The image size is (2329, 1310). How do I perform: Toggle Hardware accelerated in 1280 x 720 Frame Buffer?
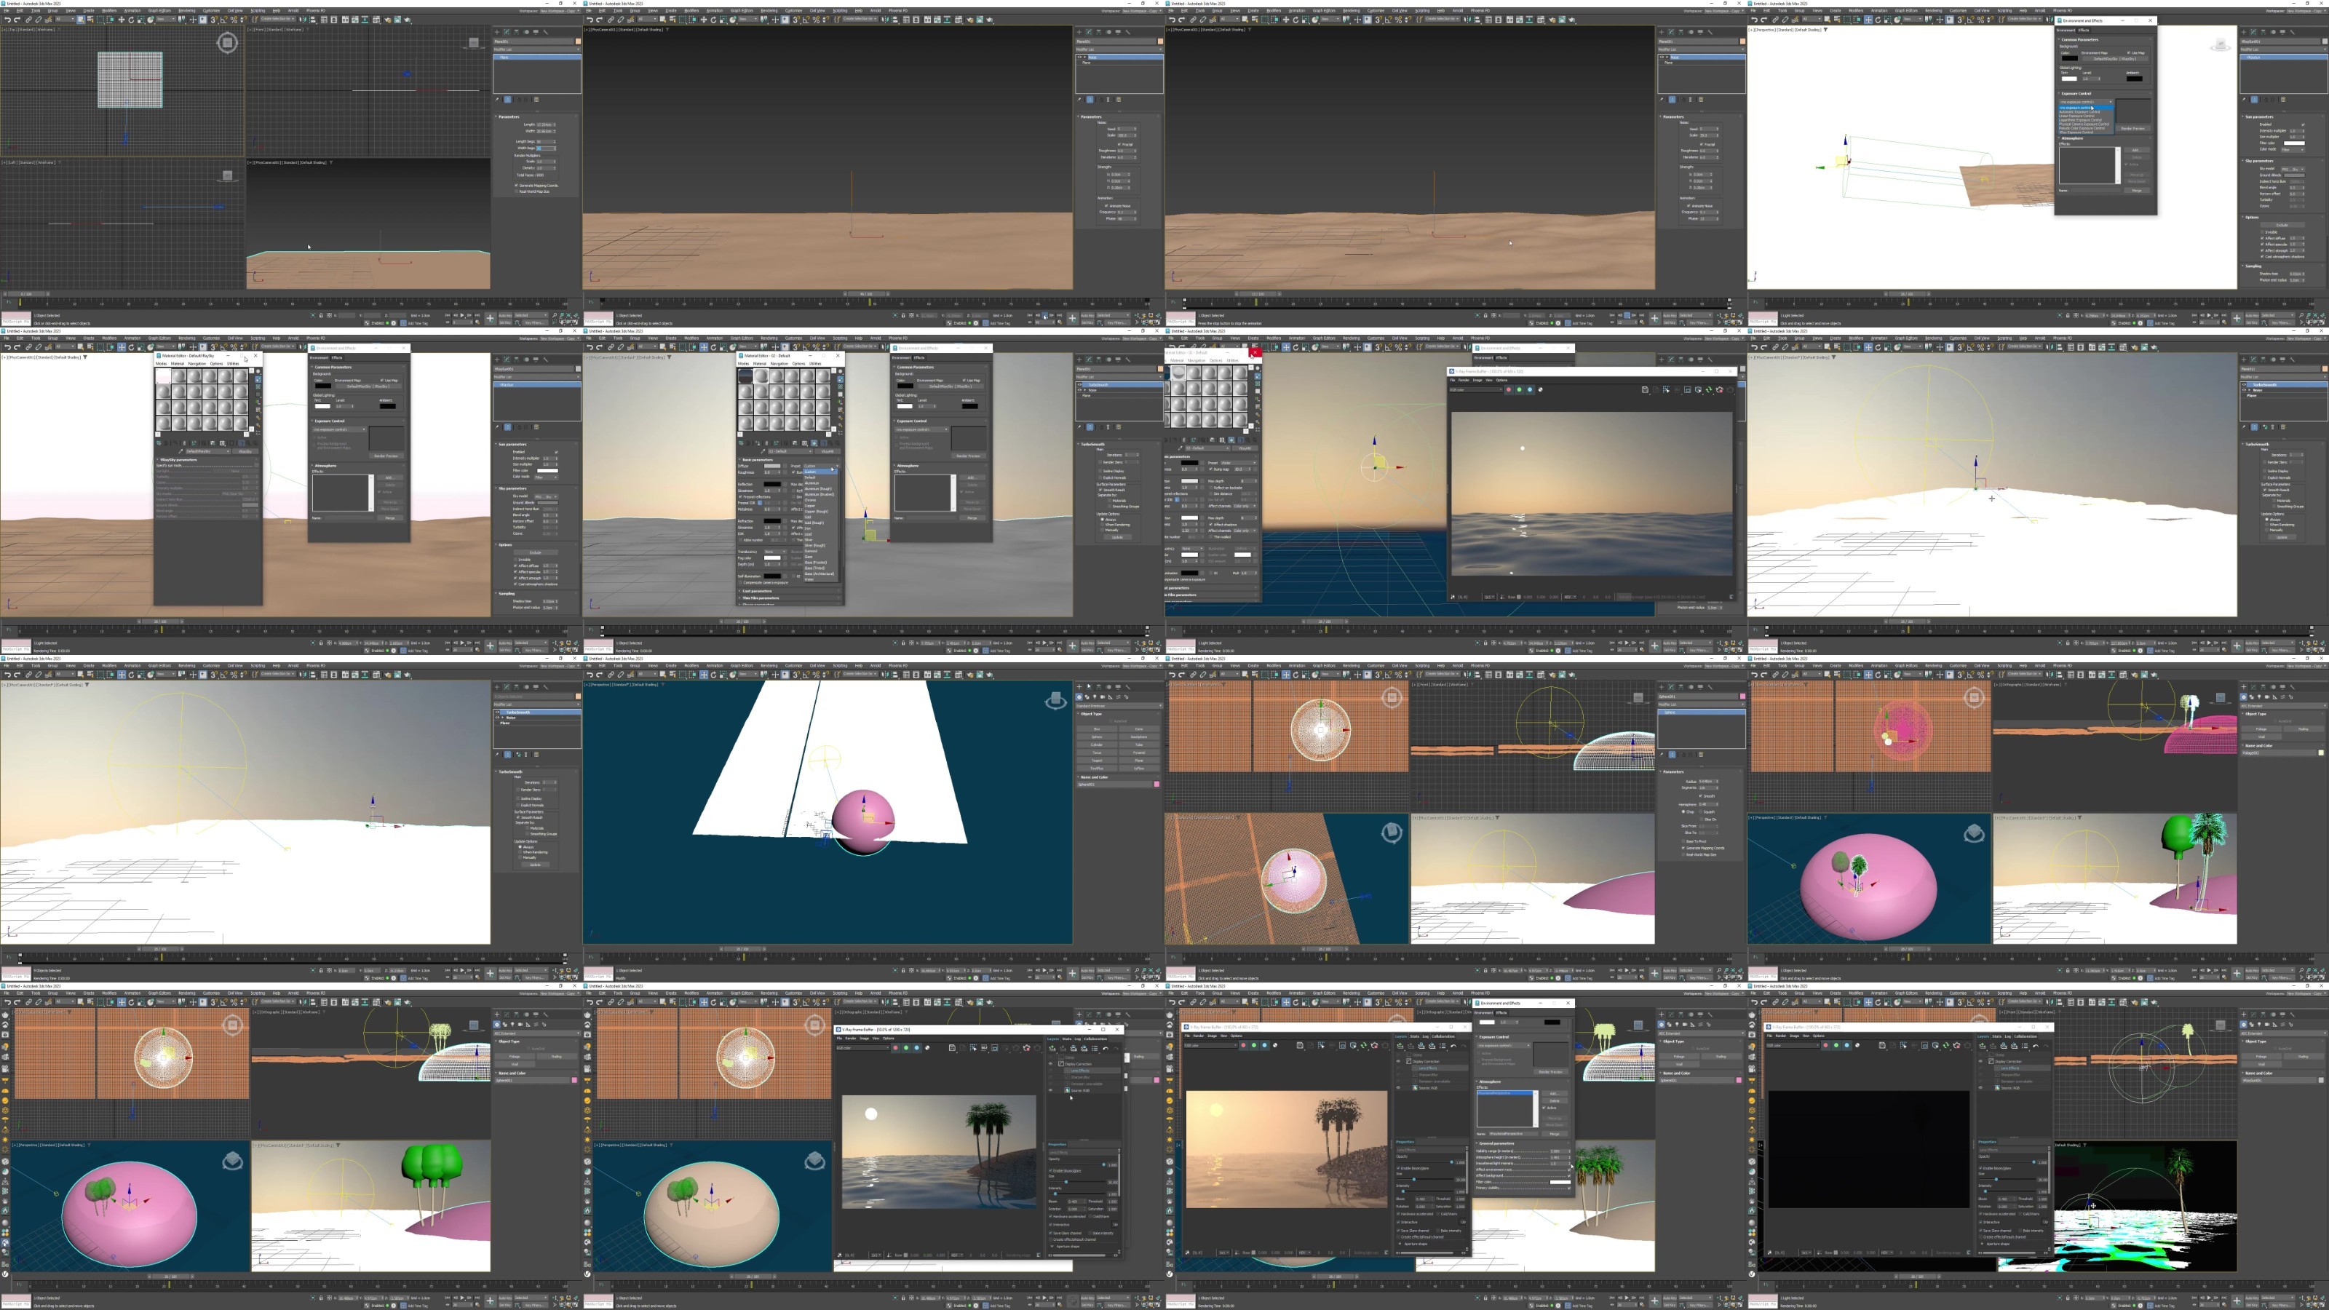1050,1217
